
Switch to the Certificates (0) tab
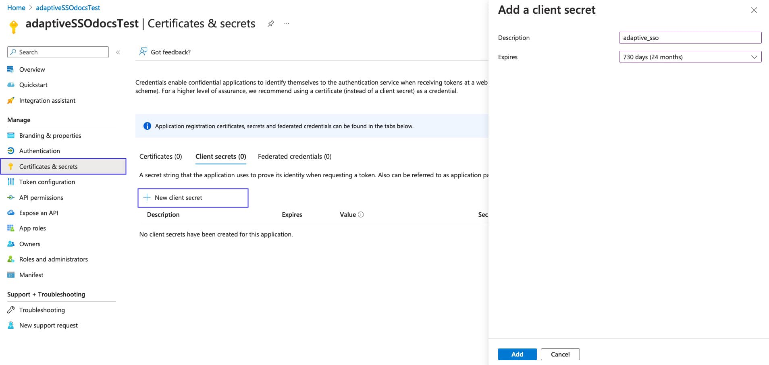click(x=161, y=156)
